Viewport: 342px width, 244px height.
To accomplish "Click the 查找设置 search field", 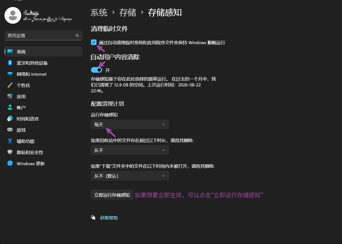I will (x=44, y=35).
